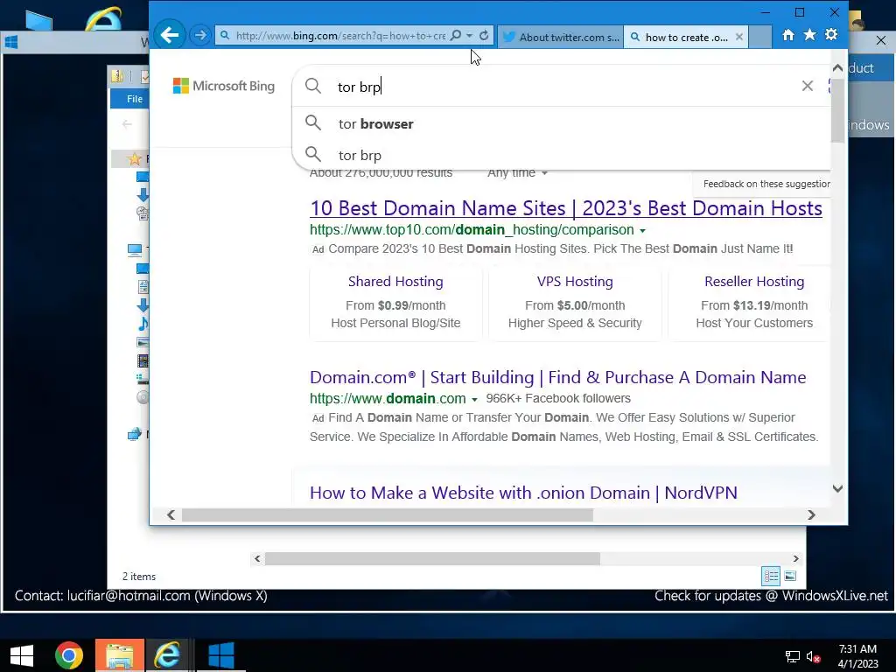Open '10 Best Domain Name Sites' result
Screen dimensions: 896x672
pos(566,208)
